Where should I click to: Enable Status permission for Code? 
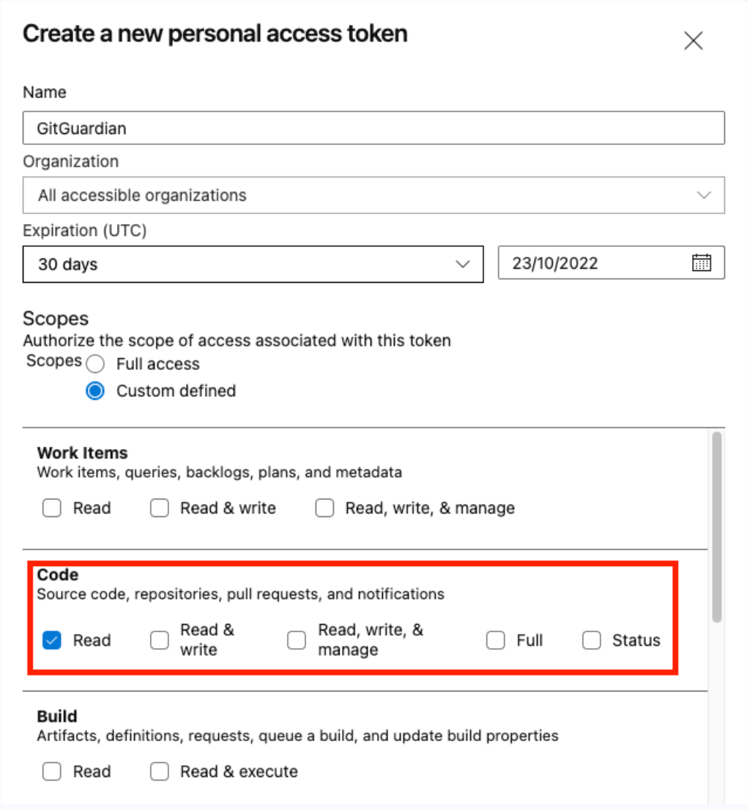pos(591,639)
